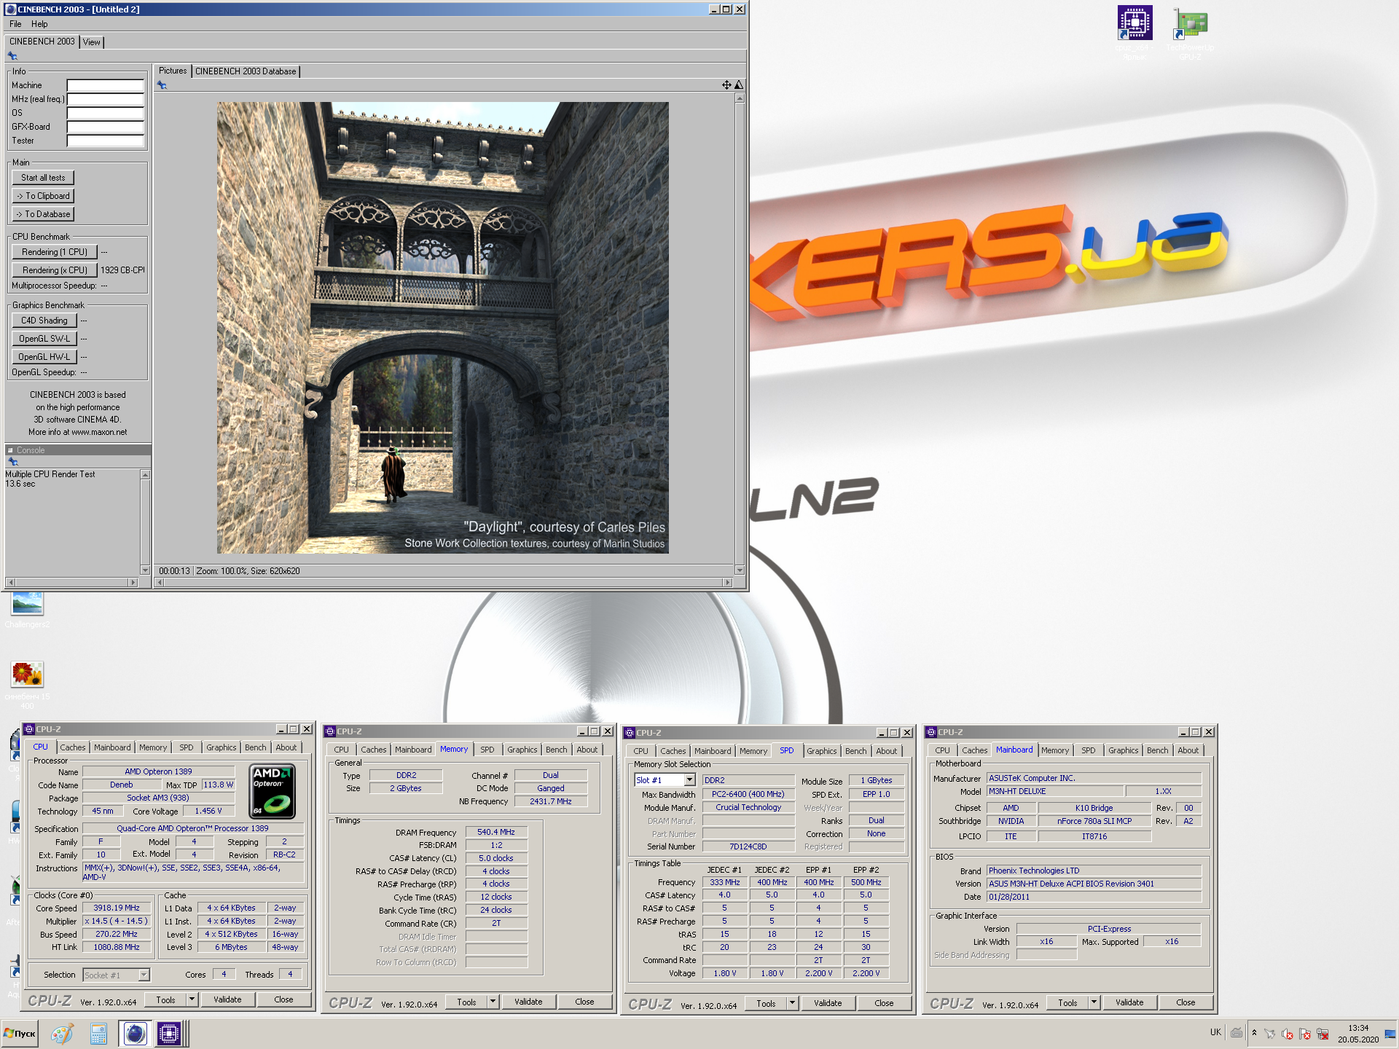
Task: Click the volume muted tray icon
Action: (1288, 1034)
